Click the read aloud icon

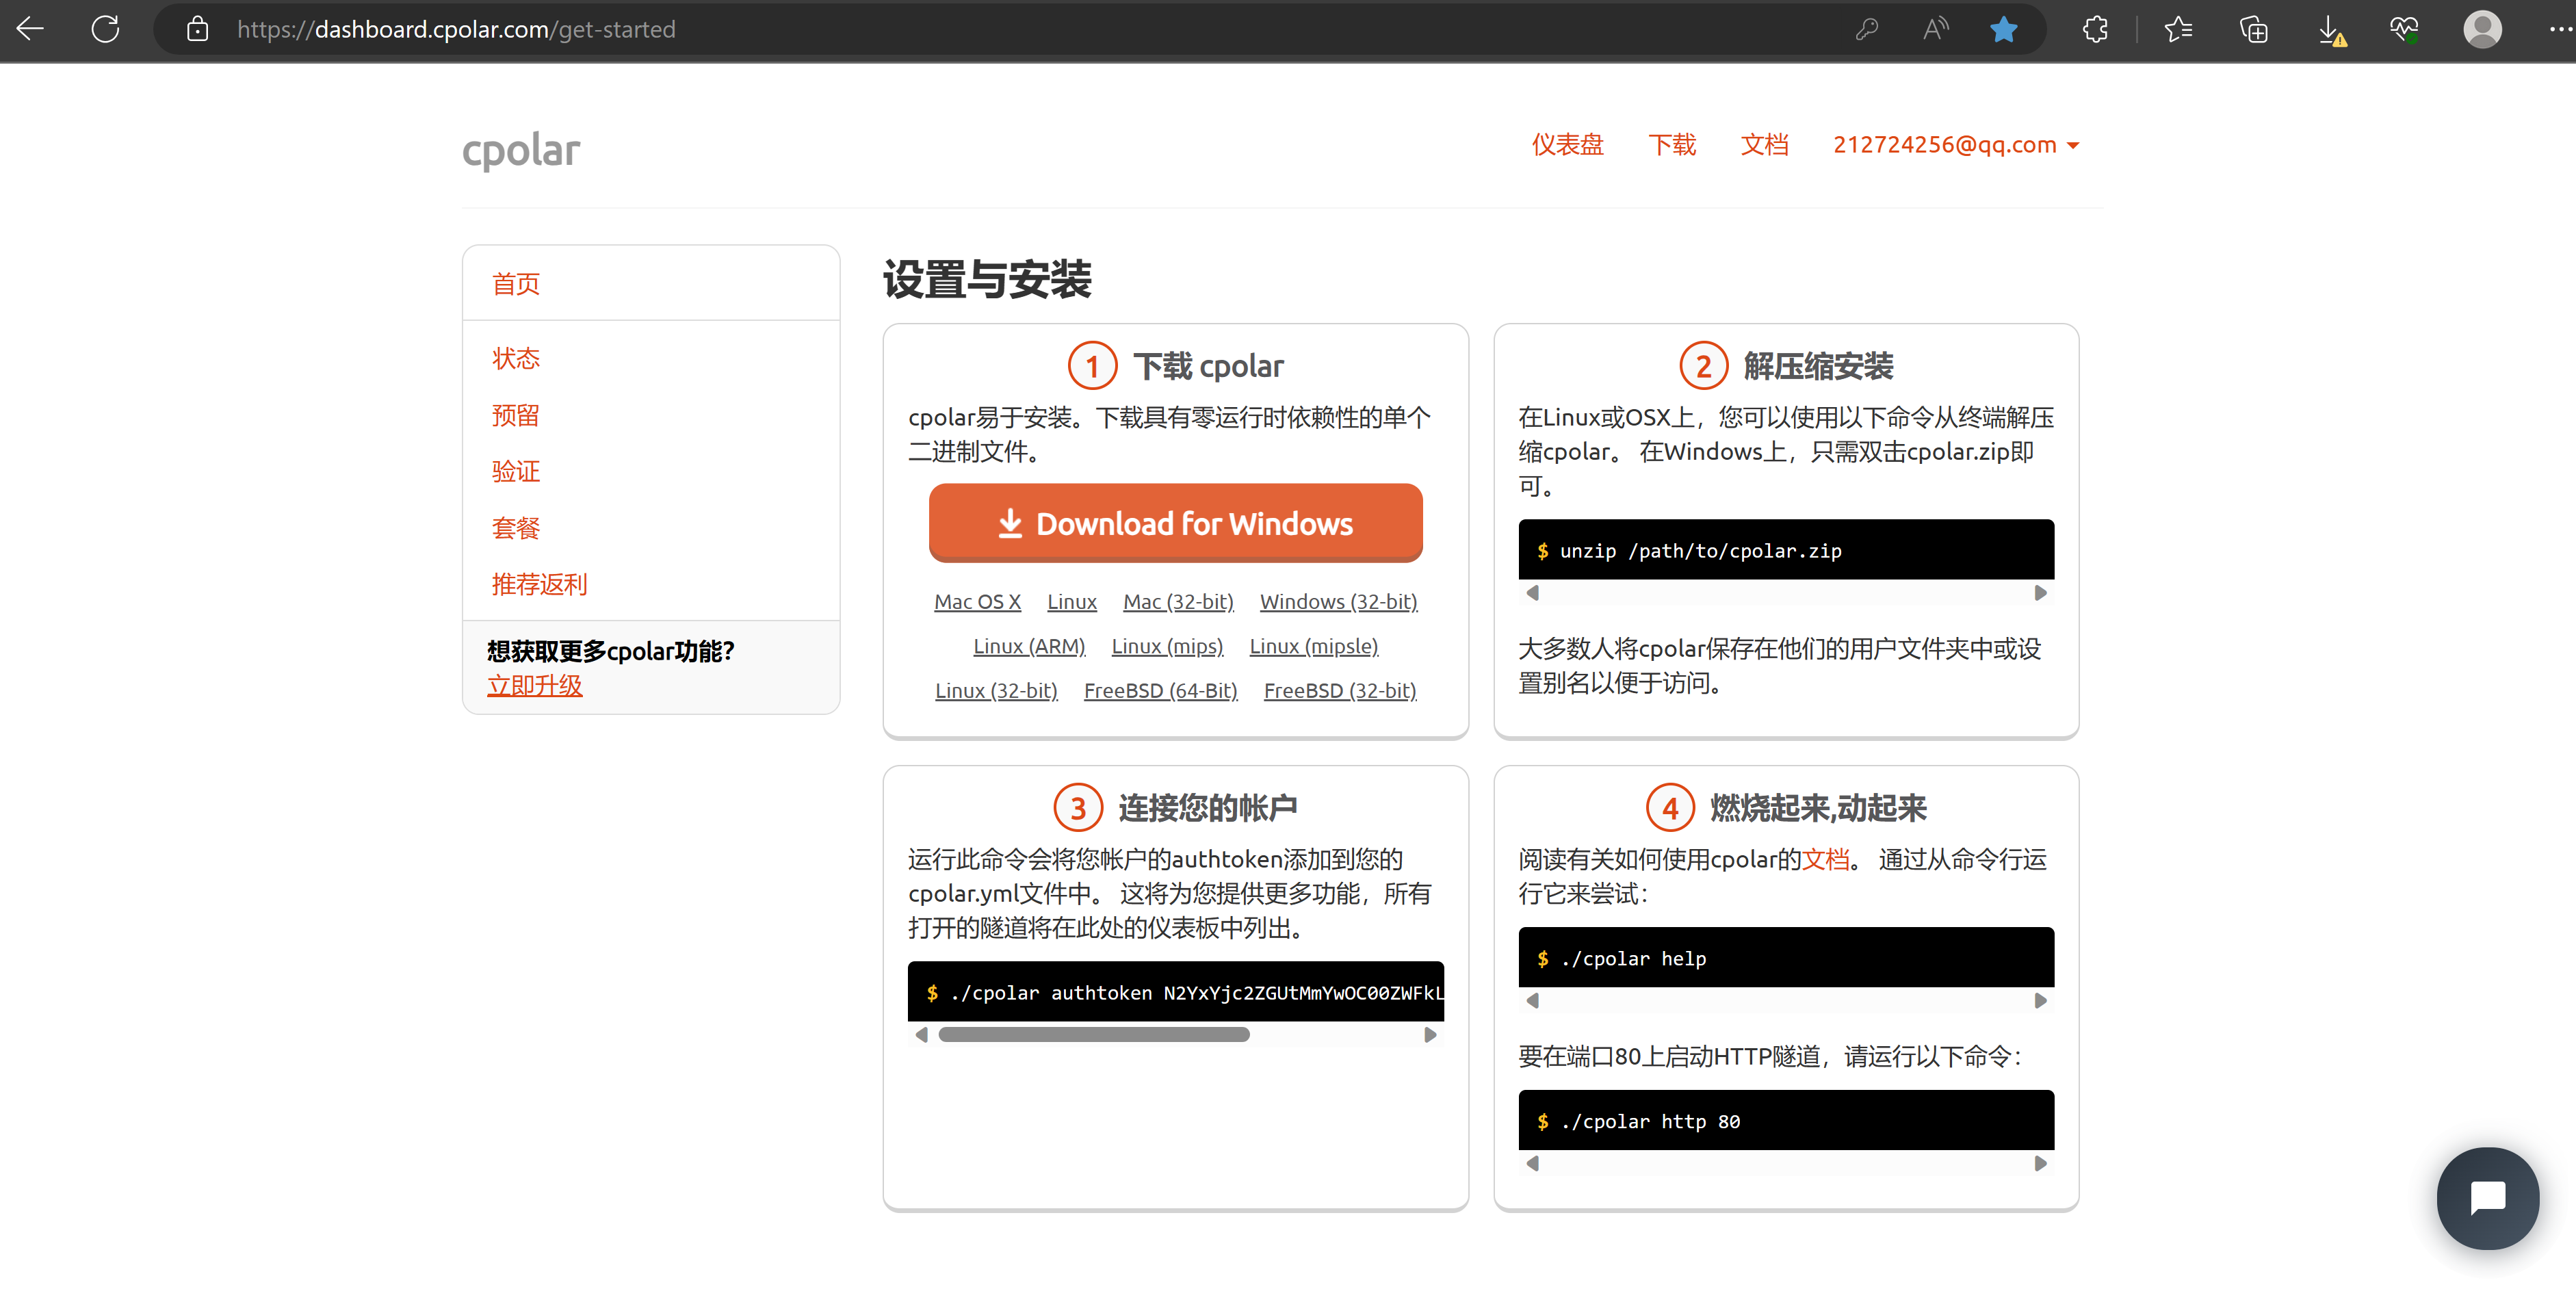[1935, 29]
